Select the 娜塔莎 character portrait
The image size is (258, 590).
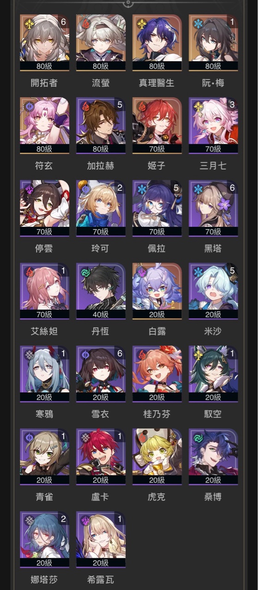click(x=44, y=540)
